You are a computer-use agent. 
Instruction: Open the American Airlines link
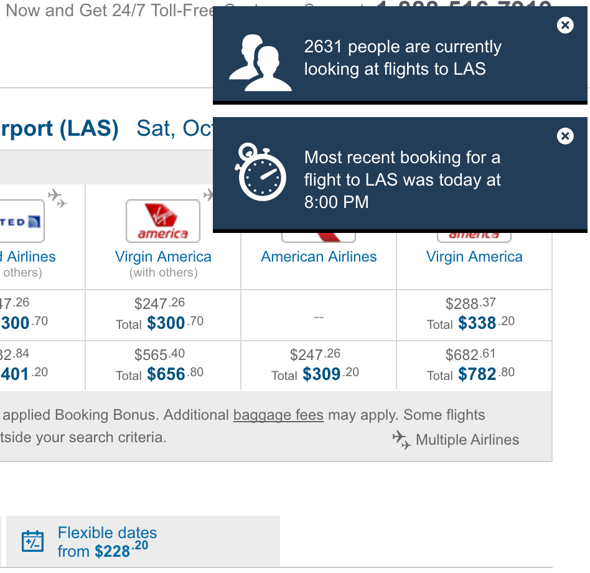(319, 257)
